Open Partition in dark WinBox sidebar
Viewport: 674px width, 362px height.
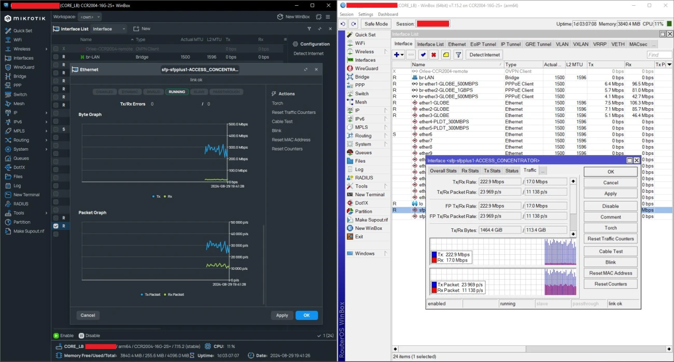(22, 222)
